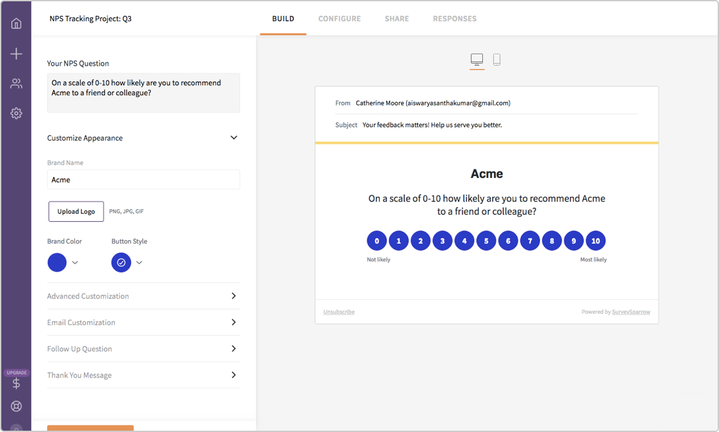The height and width of the screenshot is (432, 719).
Task: Open the Home dashboard icon
Action: coord(16,22)
